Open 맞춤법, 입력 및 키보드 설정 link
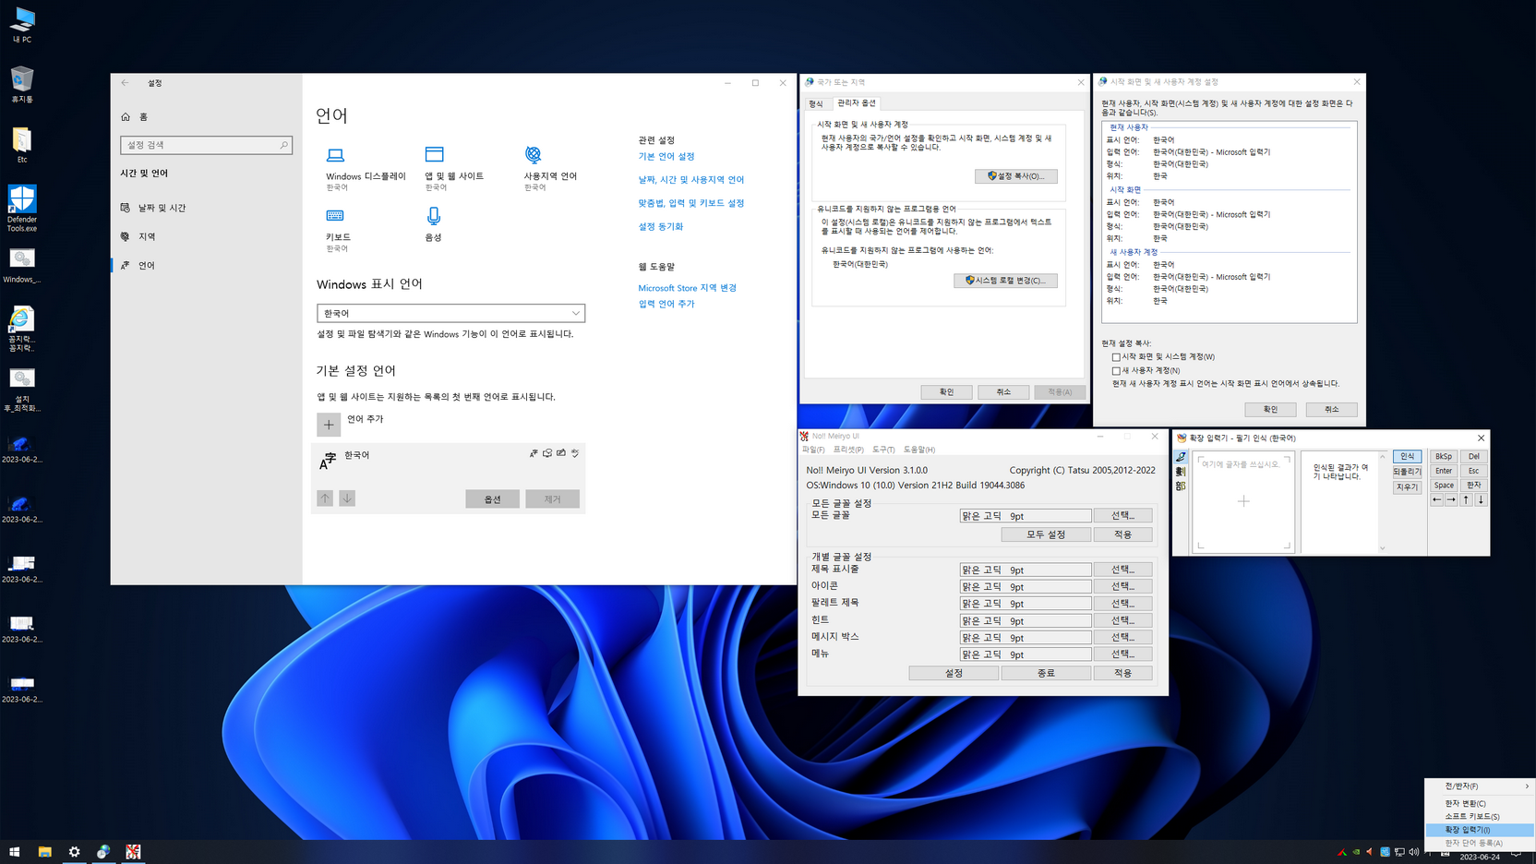Viewport: 1536px width, 864px height. tap(691, 203)
